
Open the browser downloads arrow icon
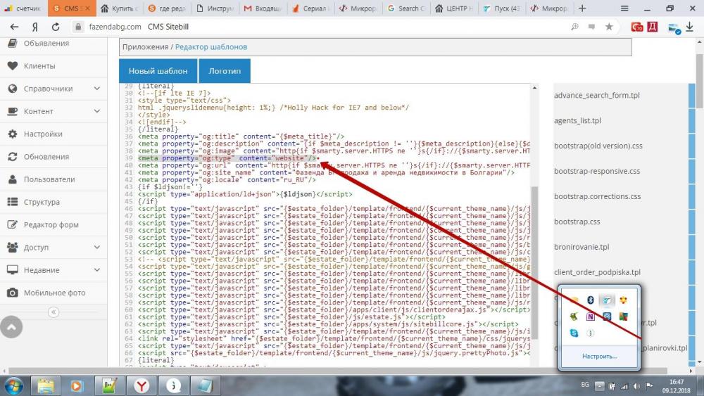click(690, 27)
